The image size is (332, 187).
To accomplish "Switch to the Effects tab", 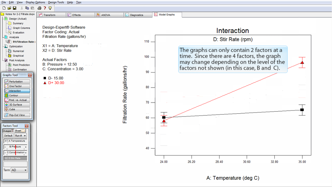I will coord(80,15).
